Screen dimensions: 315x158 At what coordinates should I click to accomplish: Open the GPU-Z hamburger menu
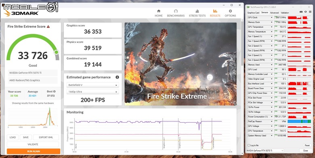tap(310, 12)
